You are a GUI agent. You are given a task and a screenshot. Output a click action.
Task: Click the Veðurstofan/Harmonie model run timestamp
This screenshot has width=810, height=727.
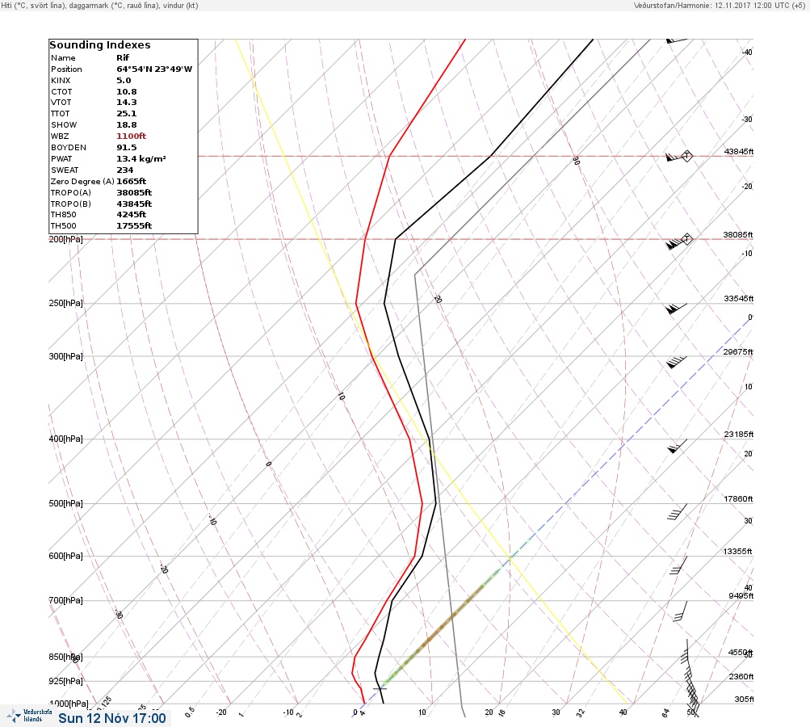pos(719,6)
